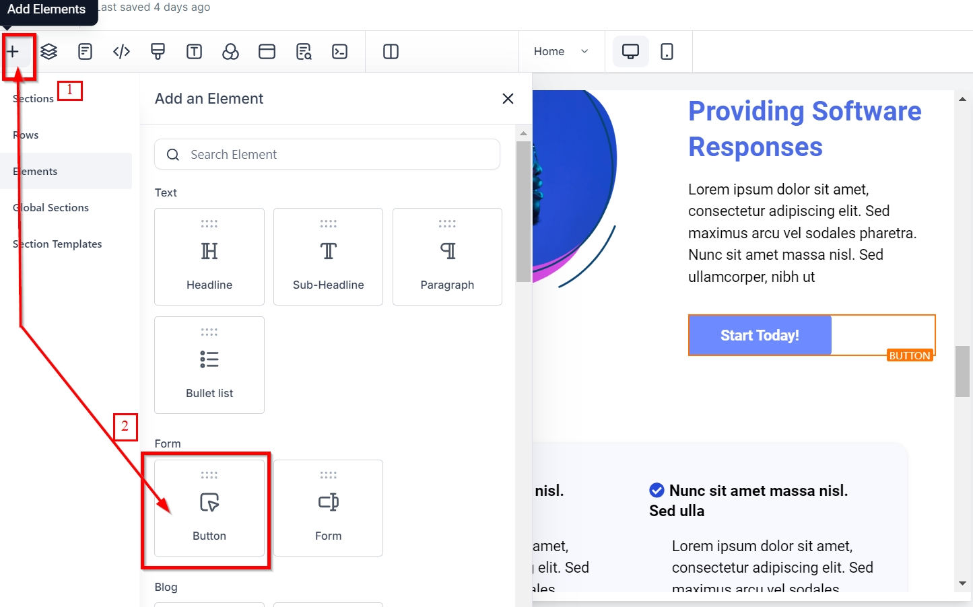
Task: Click the typography T icon
Action: pyautogui.click(x=194, y=52)
